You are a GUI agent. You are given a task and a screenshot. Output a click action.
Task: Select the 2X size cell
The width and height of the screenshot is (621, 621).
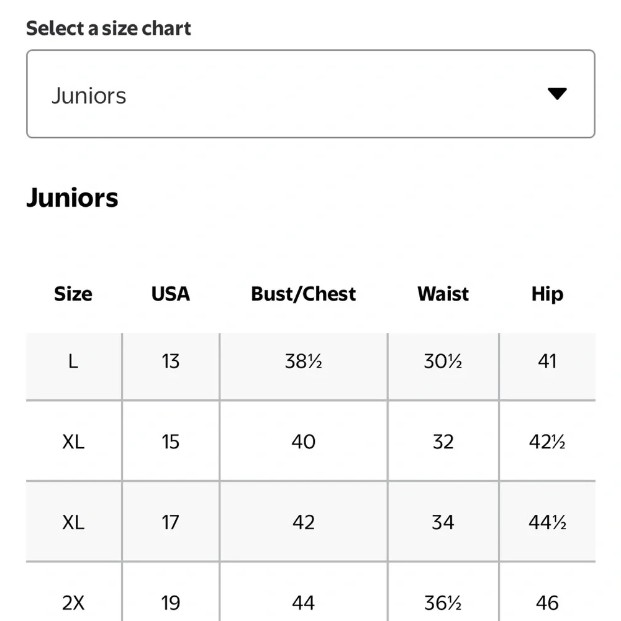74,592
